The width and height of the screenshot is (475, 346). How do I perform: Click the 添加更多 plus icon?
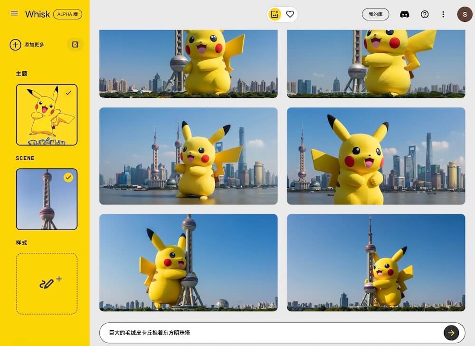[16, 45]
